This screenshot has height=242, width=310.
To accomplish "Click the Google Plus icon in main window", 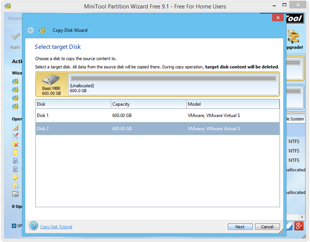I will point(299,226).
